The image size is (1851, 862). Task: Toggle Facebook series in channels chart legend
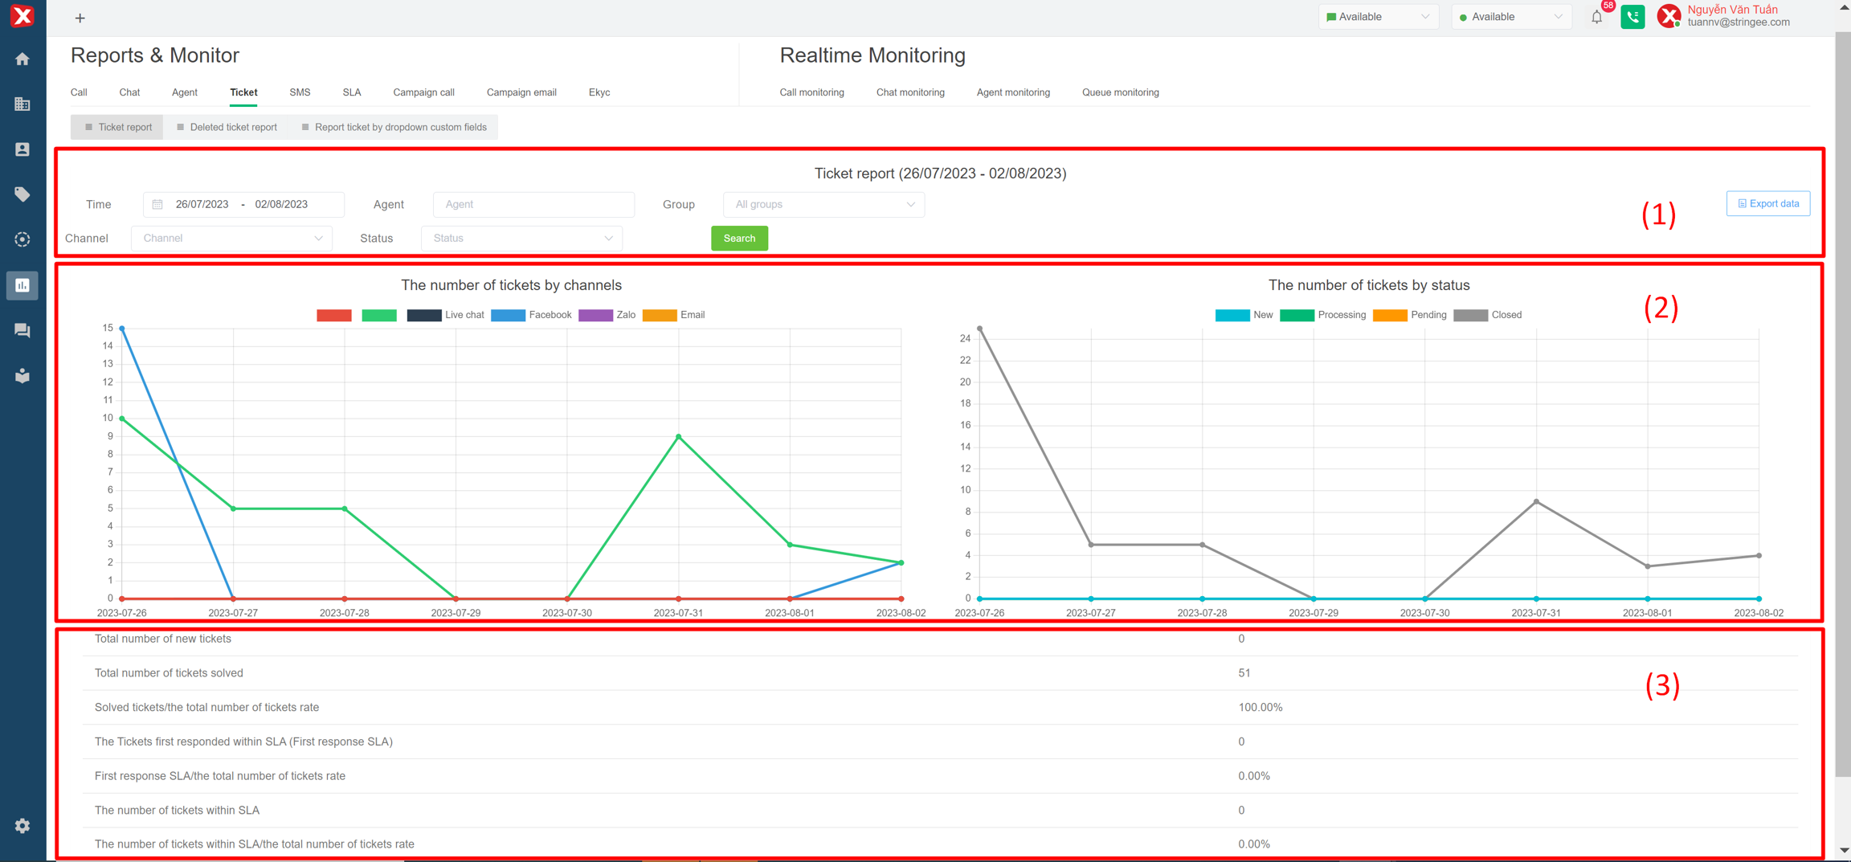click(x=531, y=315)
